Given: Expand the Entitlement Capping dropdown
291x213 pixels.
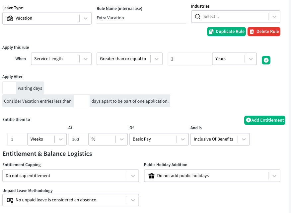Looking at the screenshot, I should click(x=71, y=176).
